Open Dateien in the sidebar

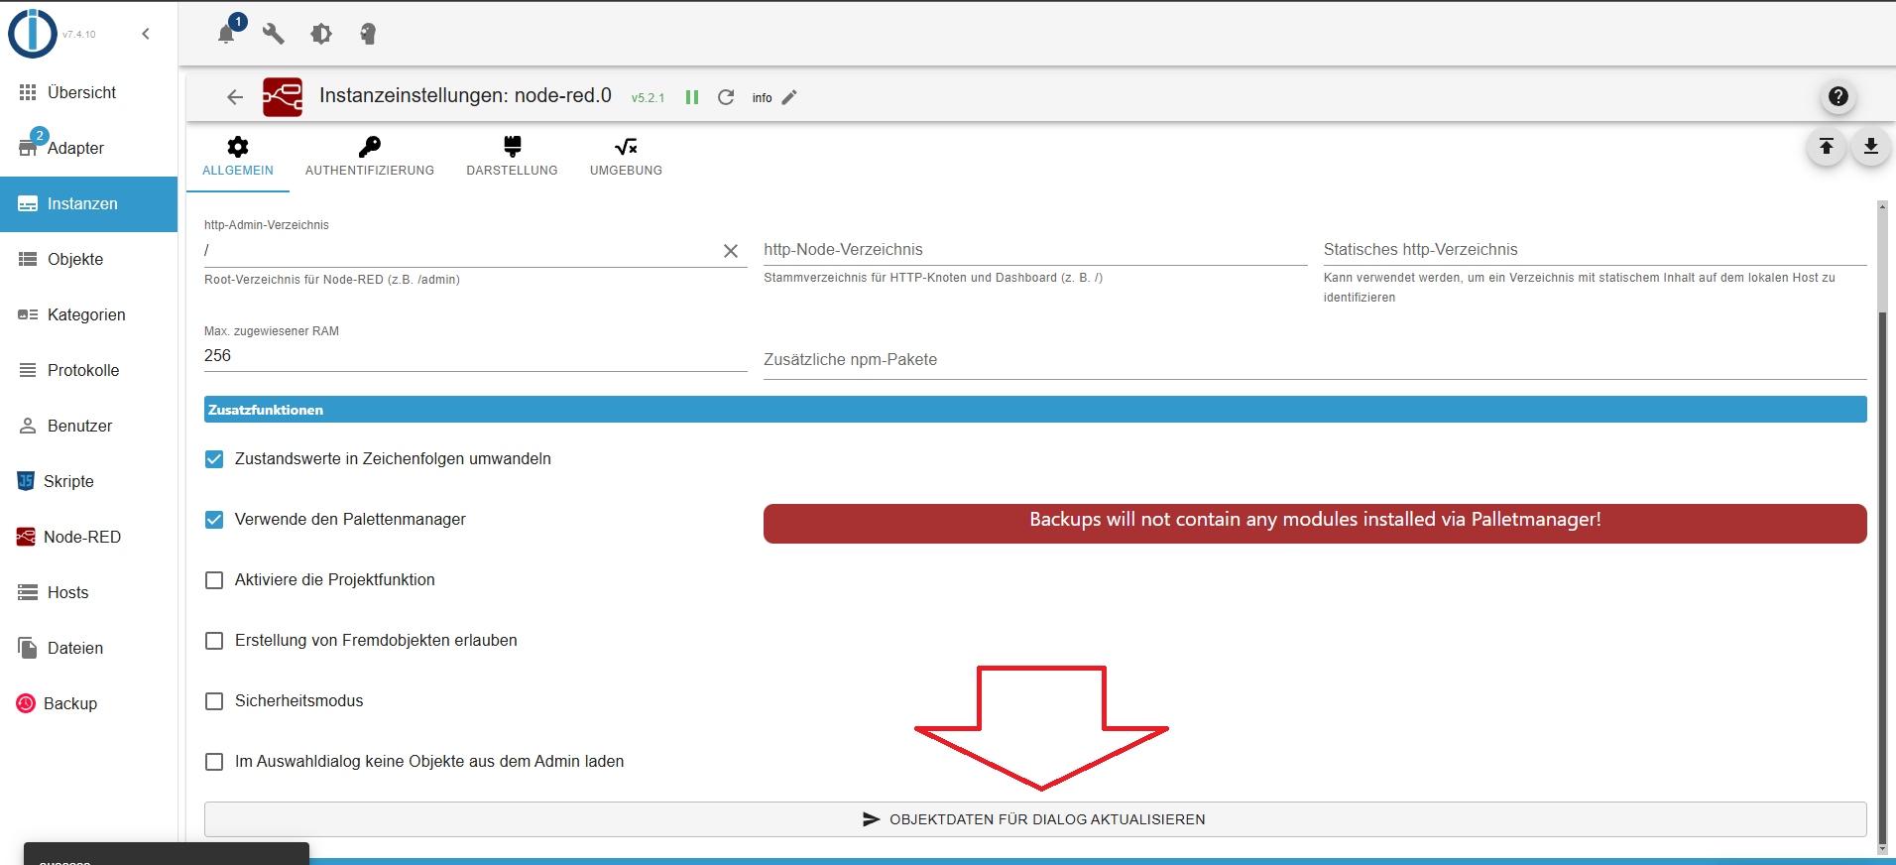88,648
